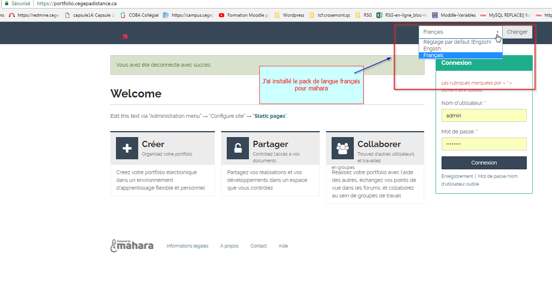This screenshot has height=306, width=552.
Task: Select Réglage par défaut (English) option
Action: click(x=457, y=42)
